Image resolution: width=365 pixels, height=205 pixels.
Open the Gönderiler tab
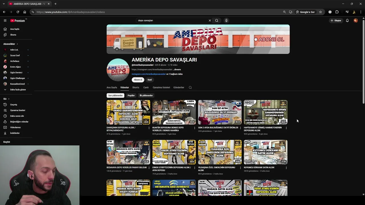[179, 87]
